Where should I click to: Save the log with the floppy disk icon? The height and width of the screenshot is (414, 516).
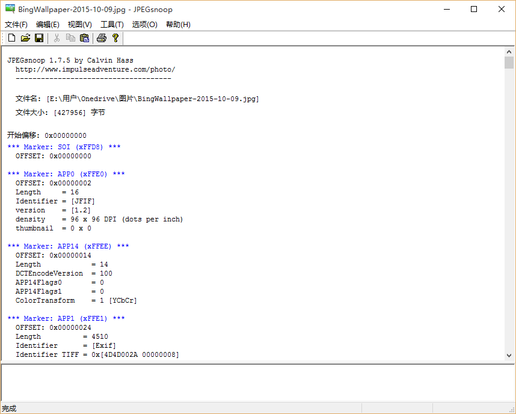tap(39, 38)
